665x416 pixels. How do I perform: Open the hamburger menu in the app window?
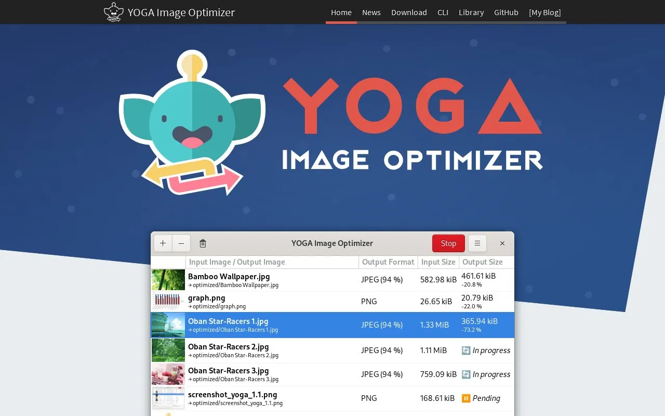click(477, 243)
